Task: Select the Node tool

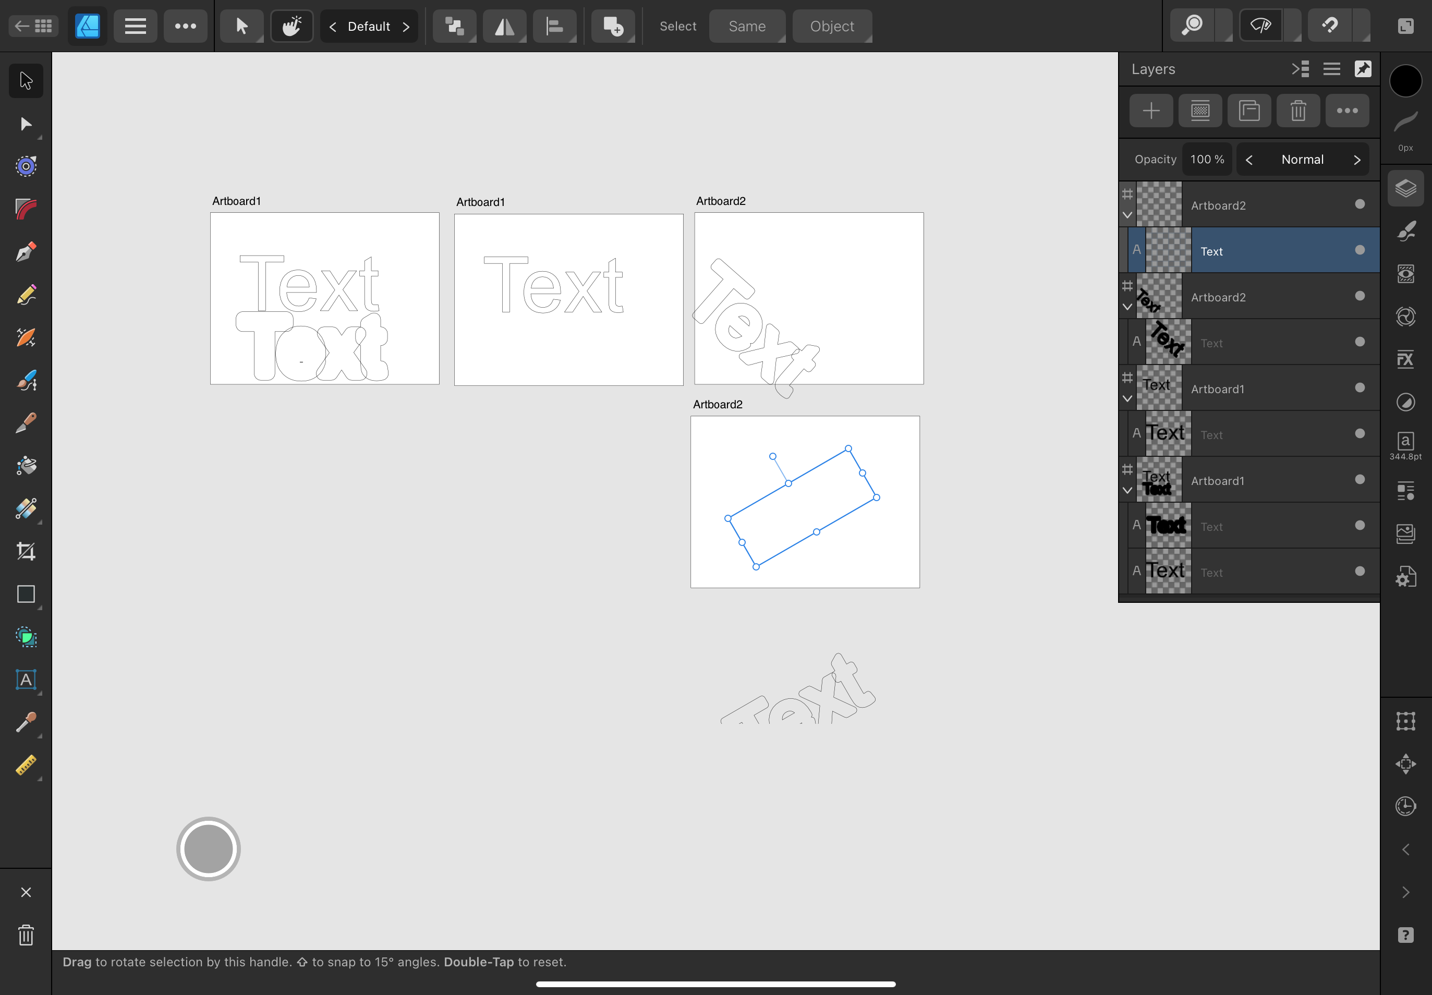Action: [x=26, y=124]
